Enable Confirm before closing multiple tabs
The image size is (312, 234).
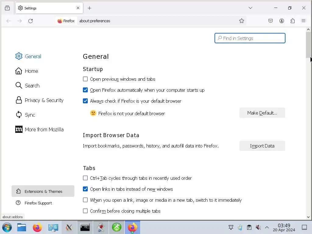[85, 211]
